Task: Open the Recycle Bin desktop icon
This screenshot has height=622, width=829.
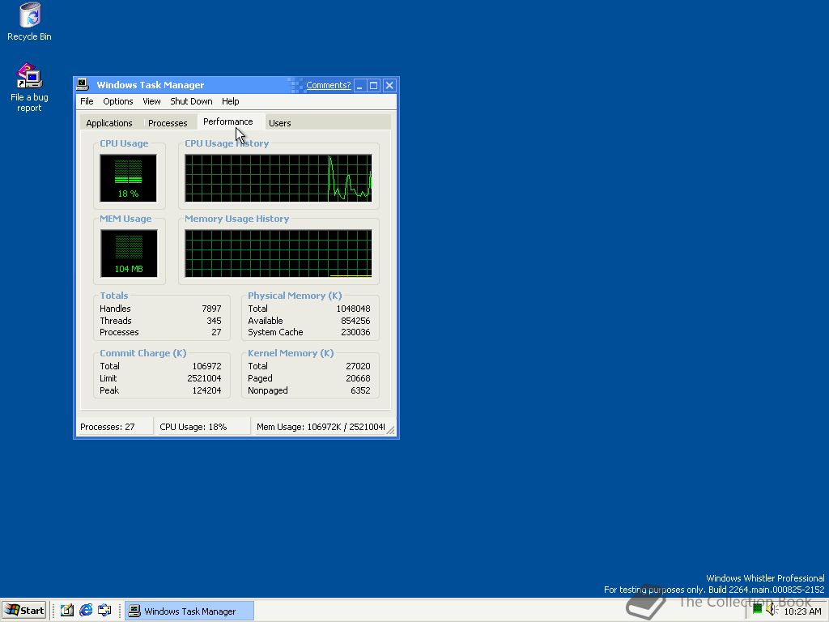Action: click(29, 22)
